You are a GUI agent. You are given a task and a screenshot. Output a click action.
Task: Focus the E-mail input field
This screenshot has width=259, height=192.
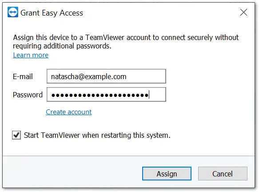point(106,76)
